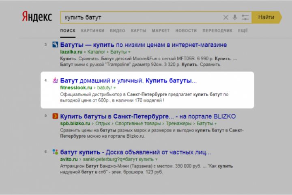Viewport: 292px width, 195px height.
Task: Click the fitnesslook.ru favicon
Action: 55,80
